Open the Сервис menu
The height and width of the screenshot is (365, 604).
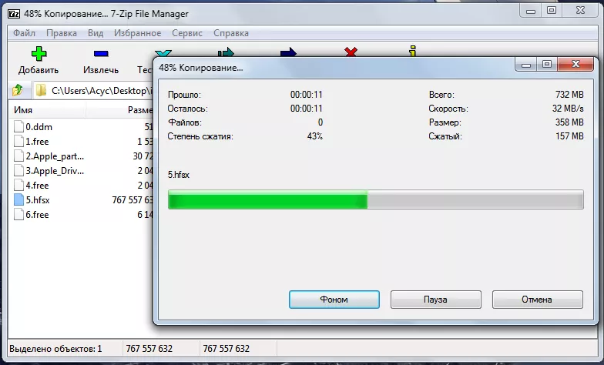click(x=187, y=33)
